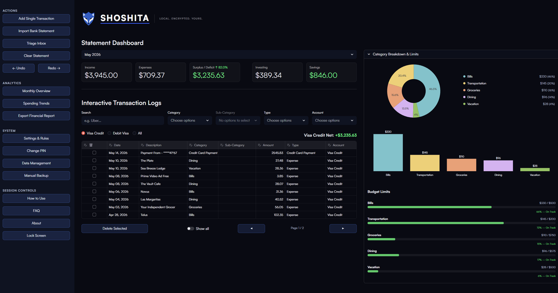Open the Account filter dropdown
This screenshot has height=293, width=558.
pyautogui.click(x=334, y=120)
